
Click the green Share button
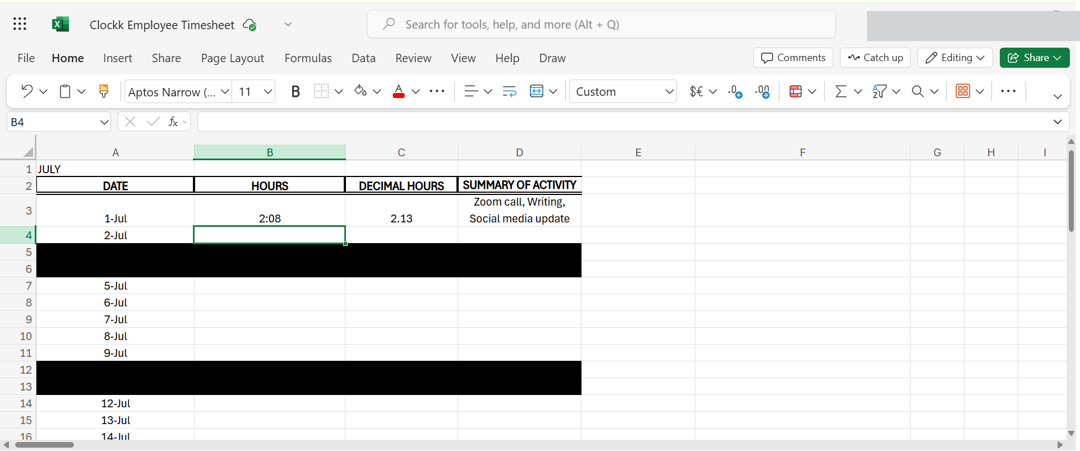click(1035, 58)
